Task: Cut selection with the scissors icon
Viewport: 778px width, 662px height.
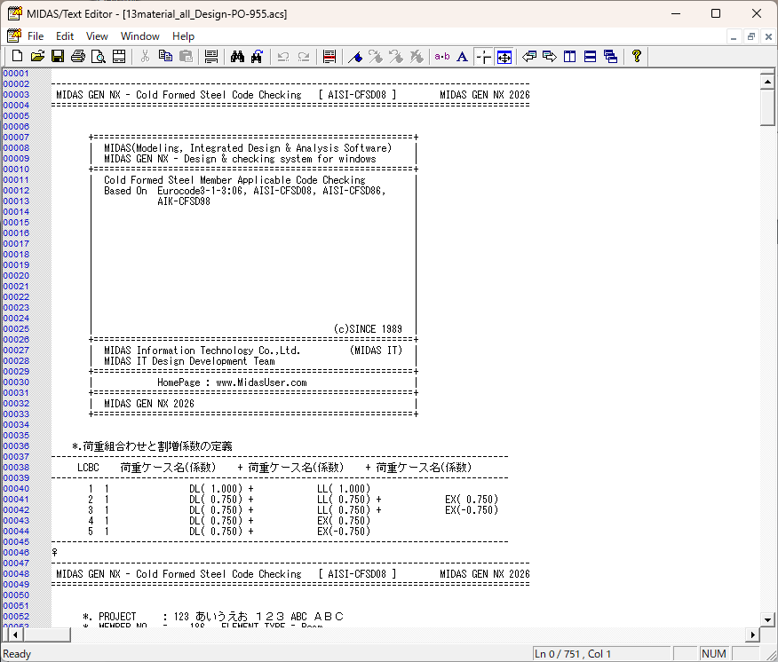Action: [145, 57]
